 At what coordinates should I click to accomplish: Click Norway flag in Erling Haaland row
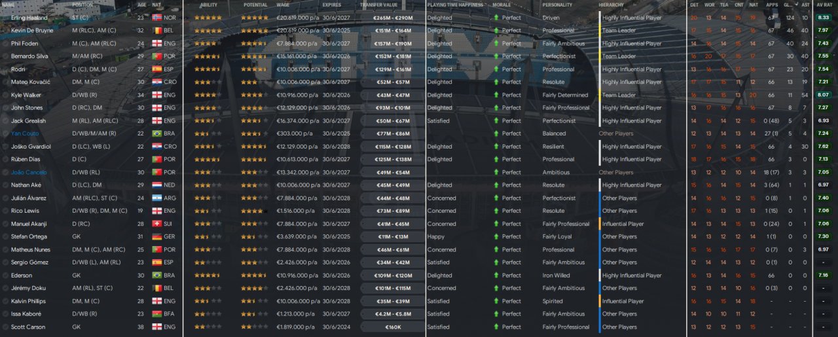point(156,18)
